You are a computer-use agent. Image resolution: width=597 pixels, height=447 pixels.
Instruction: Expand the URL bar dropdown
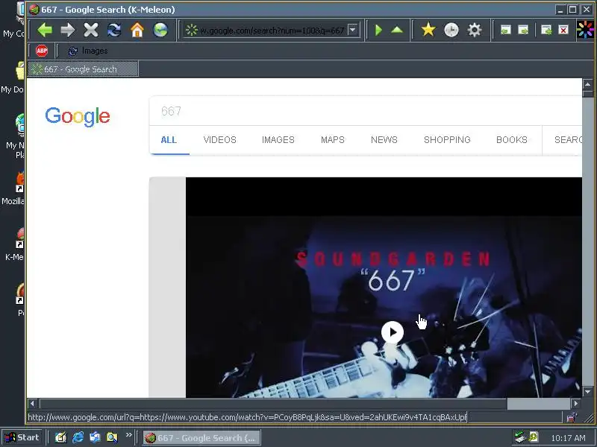pos(353,30)
